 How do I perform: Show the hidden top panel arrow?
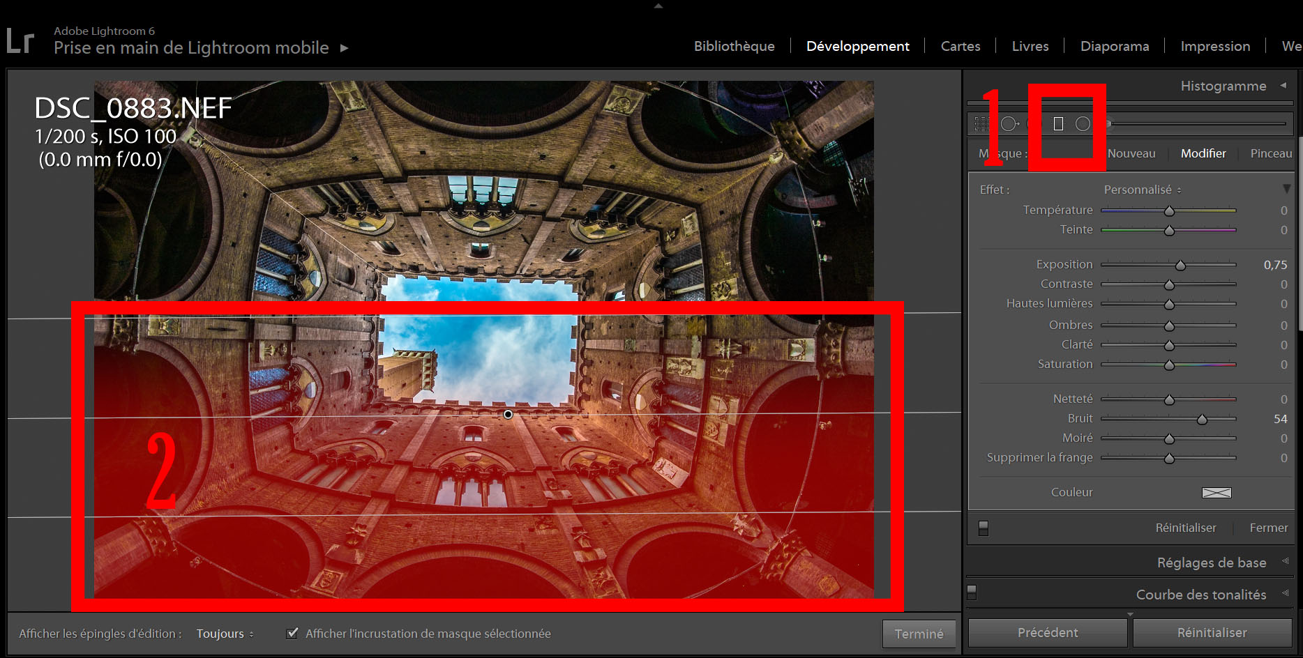click(x=658, y=6)
